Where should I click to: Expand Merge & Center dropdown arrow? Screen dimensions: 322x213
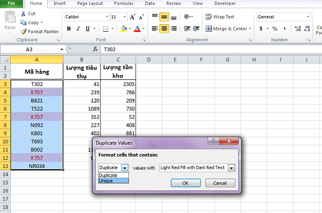pyautogui.click(x=250, y=28)
